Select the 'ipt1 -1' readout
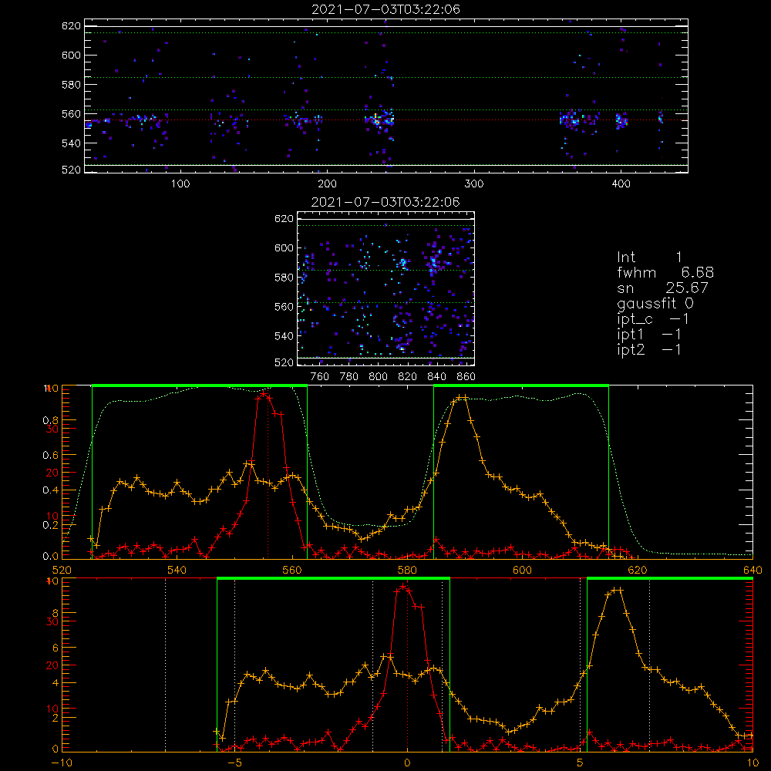The image size is (771, 771). 649,335
